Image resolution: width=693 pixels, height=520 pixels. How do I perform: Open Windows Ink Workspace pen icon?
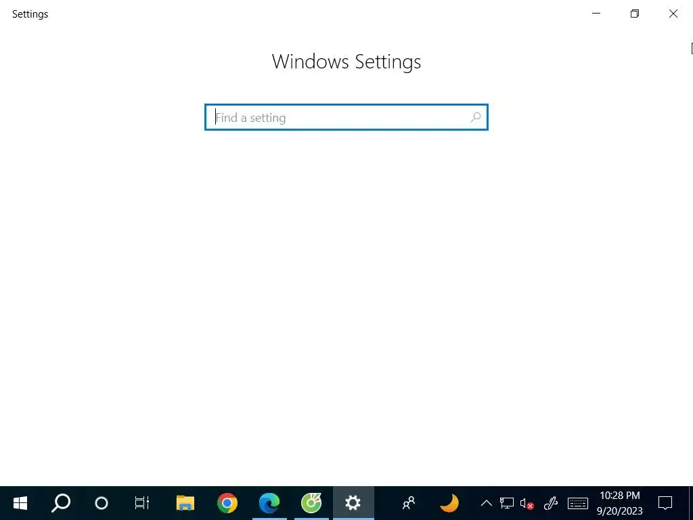[551, 503]
